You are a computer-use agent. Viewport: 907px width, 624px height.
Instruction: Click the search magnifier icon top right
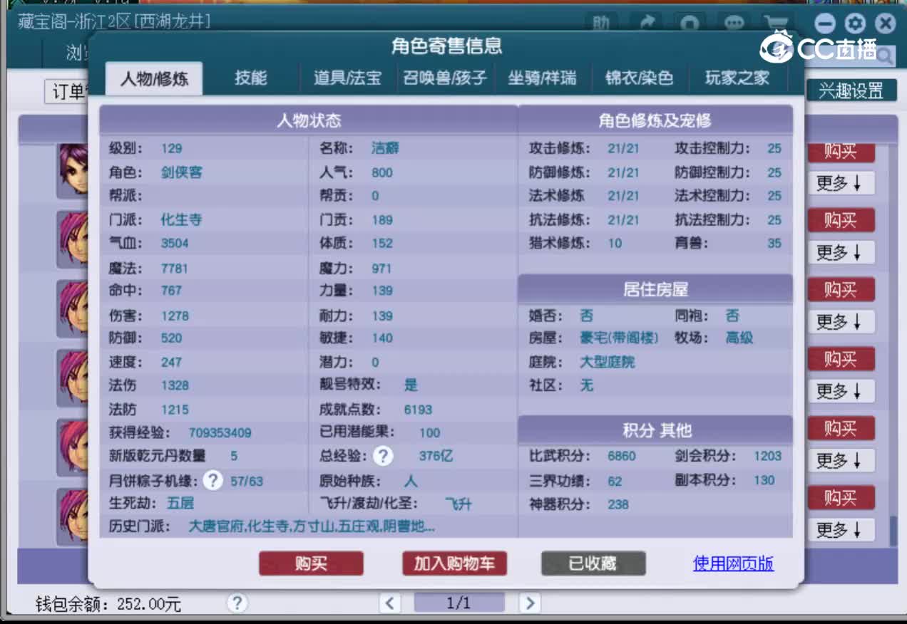884,54
